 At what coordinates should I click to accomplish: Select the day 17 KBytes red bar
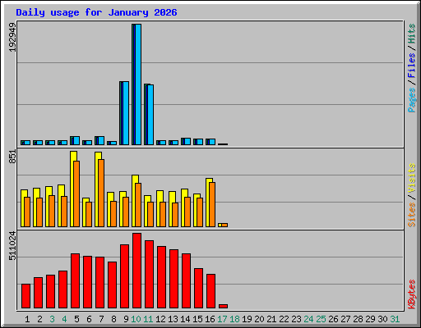click(223, 306)
